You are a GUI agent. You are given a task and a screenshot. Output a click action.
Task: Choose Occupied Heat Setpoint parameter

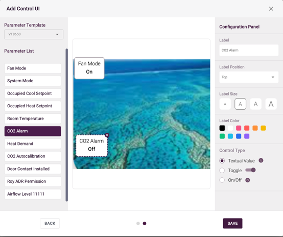pos(33,106)
